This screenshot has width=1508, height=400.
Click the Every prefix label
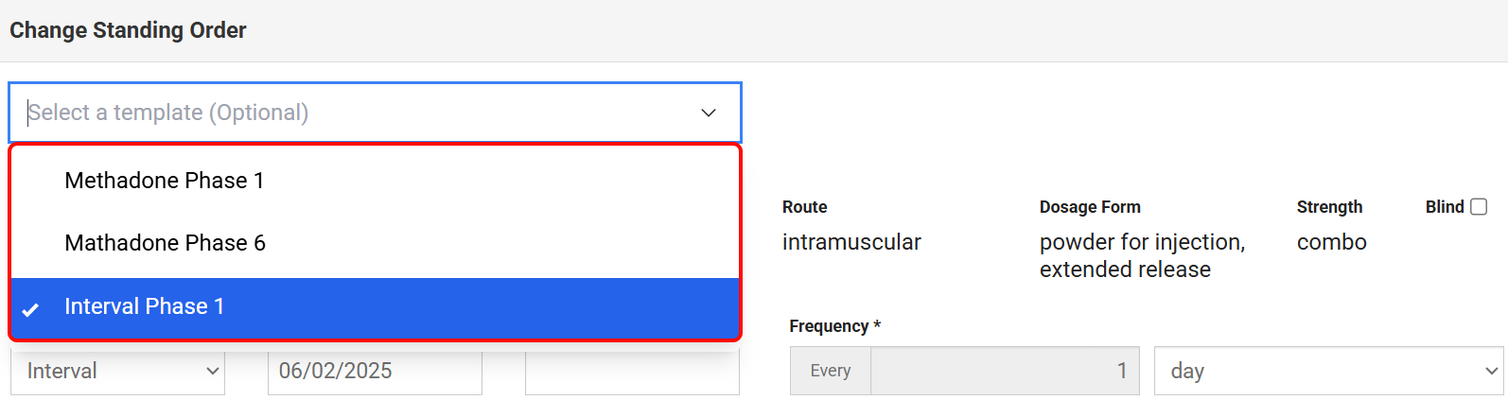830,372
